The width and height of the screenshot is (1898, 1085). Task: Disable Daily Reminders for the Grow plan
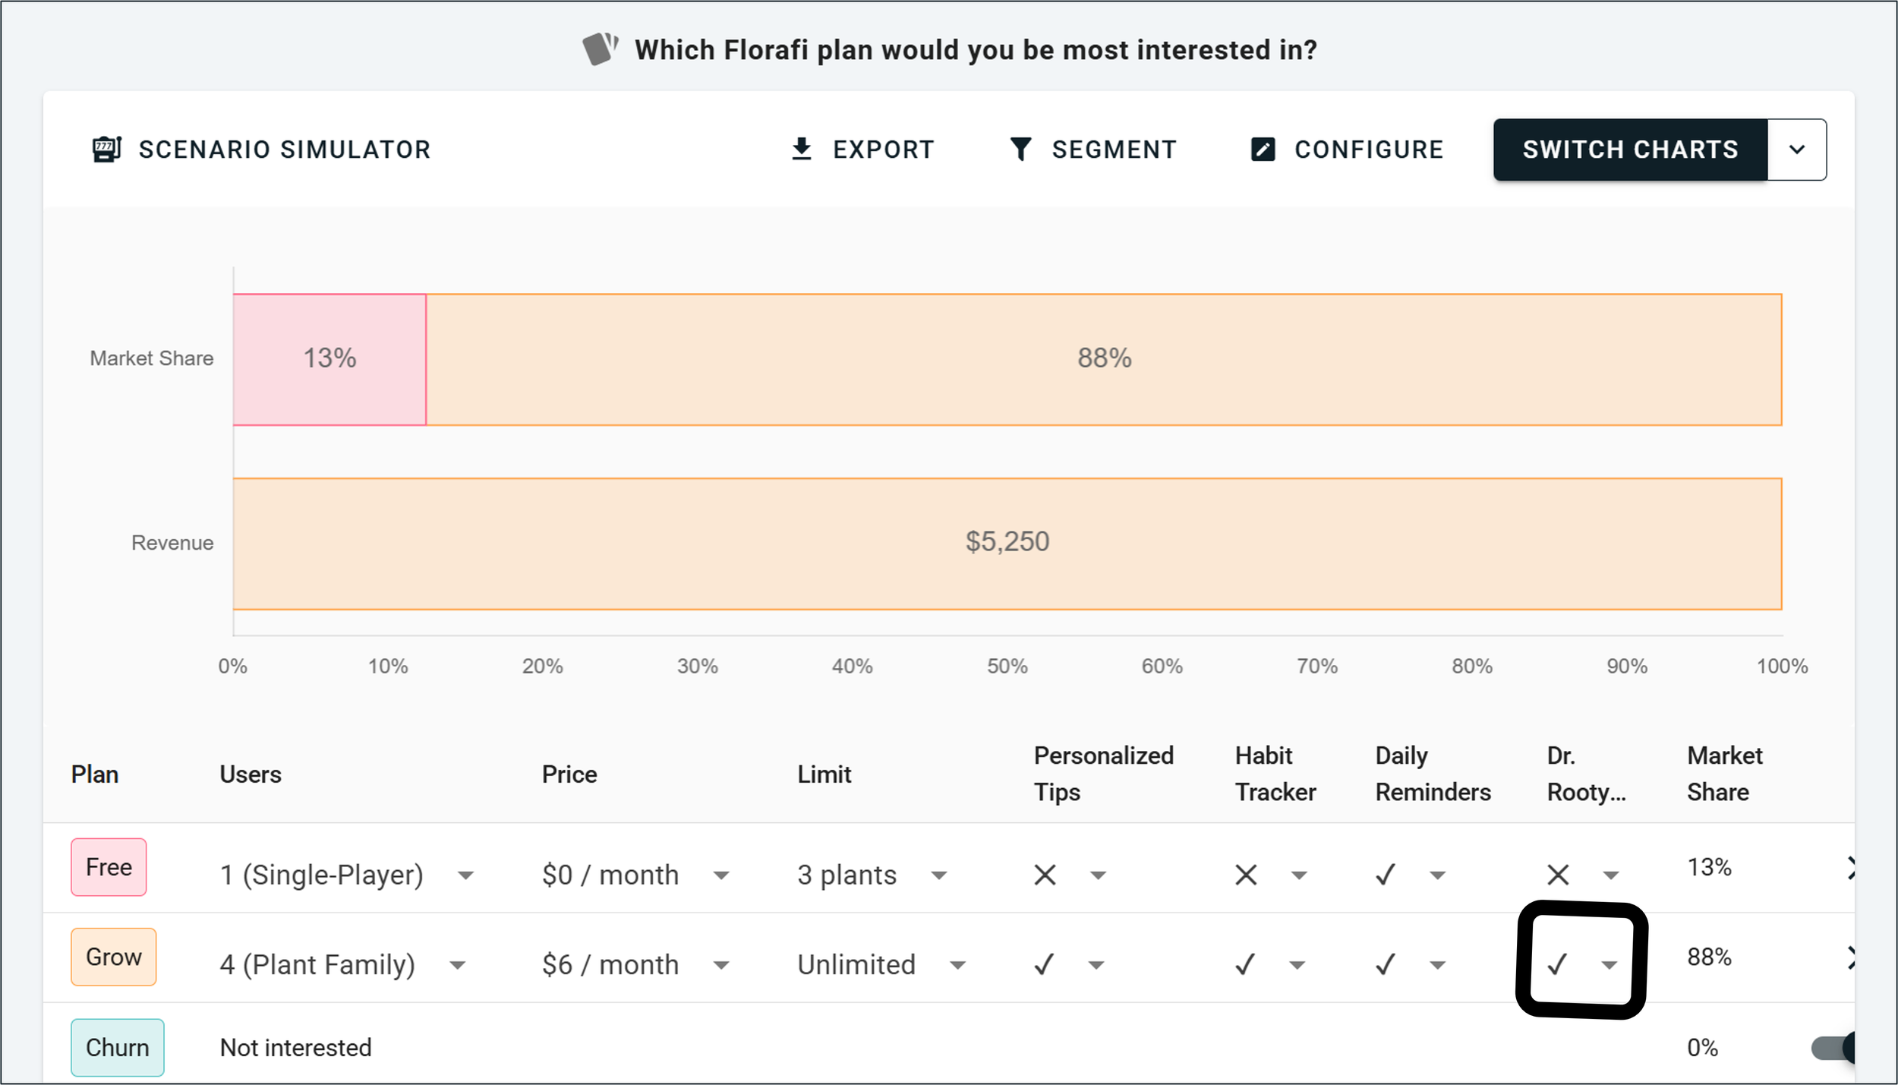click(1385, 964)
